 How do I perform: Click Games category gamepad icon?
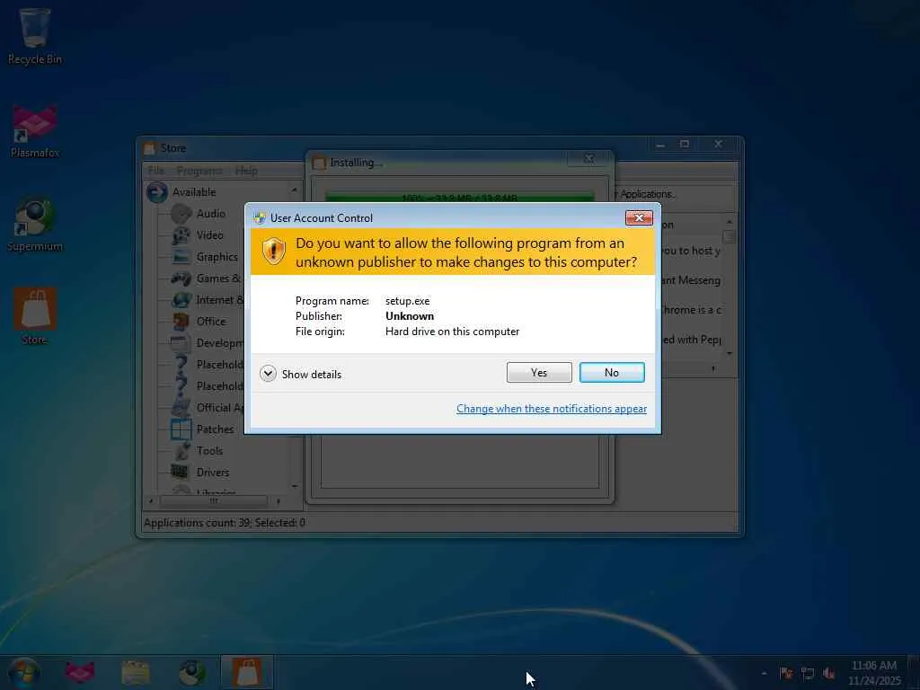tap(181, 279)
